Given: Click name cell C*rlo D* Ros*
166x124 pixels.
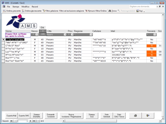Looking at the screenshot, I should click(x=18, y=46).
